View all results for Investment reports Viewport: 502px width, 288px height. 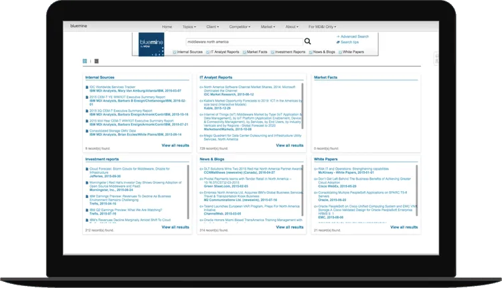tap(175, 227)
